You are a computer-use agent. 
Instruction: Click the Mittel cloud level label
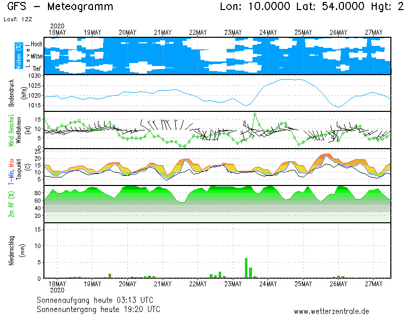pos(36,56)
